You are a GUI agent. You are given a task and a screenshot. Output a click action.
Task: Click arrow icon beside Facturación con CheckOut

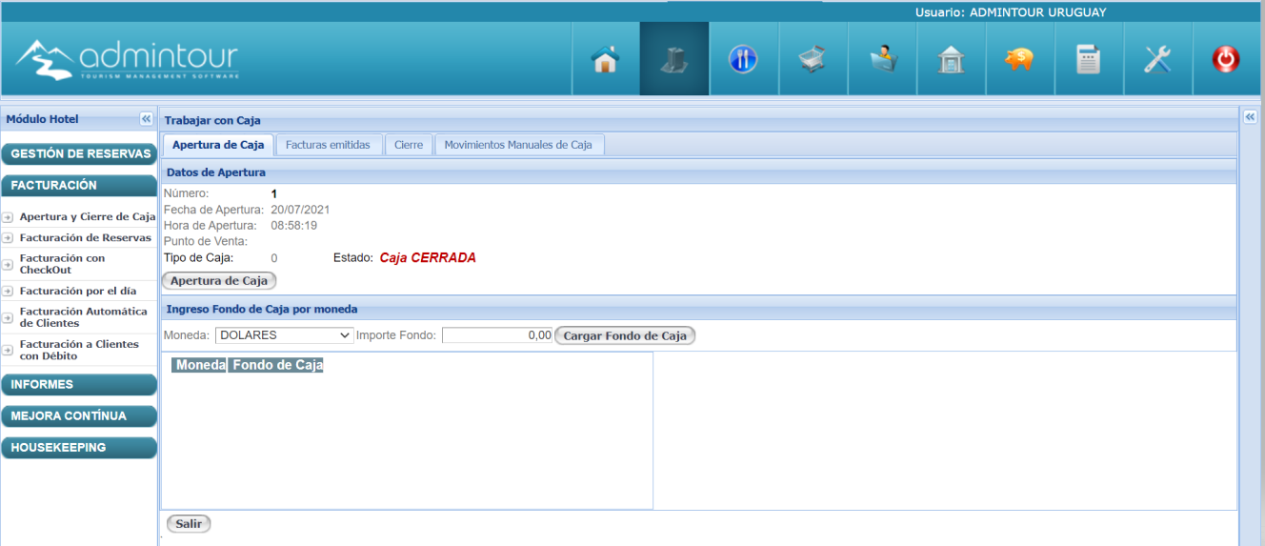click(7, 264)
